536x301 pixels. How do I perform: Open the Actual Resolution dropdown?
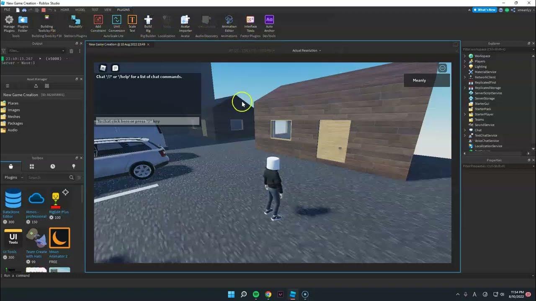point(307,51)
